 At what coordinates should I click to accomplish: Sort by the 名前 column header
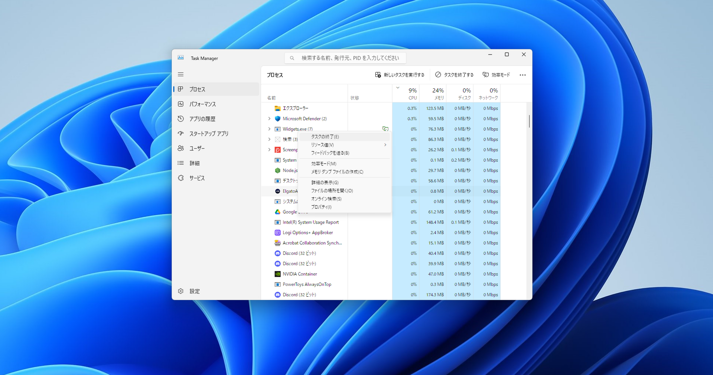click(x=305, y=94)
